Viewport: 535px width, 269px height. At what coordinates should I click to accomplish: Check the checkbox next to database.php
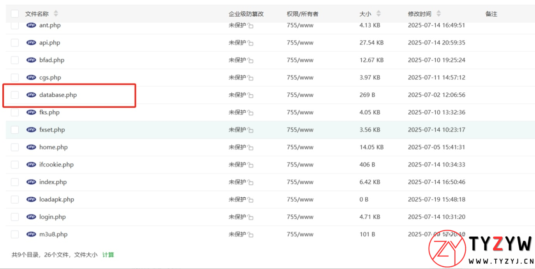click(15, 95)
